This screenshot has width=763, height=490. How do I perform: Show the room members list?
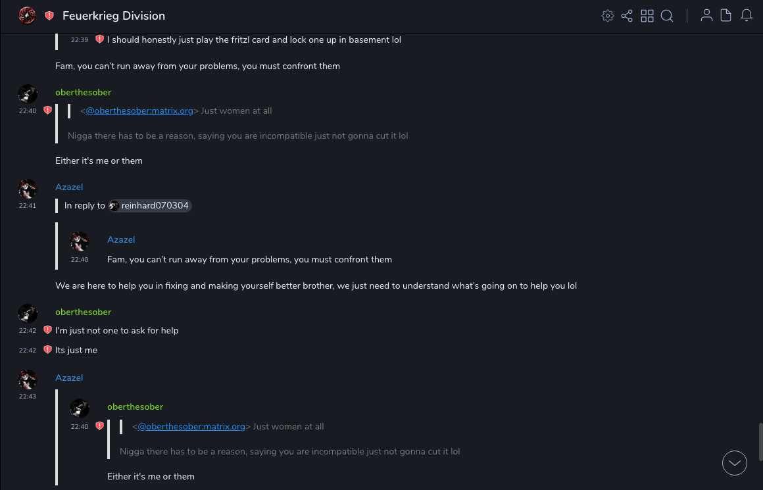(x=706, y=16)
